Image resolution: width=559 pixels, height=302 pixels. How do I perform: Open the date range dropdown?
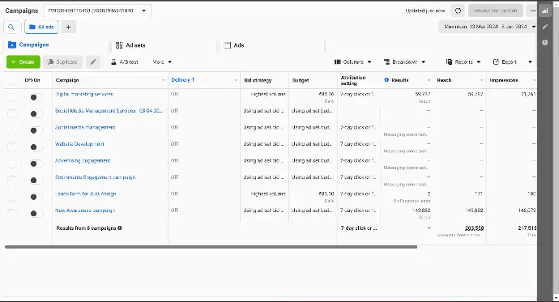(488, 27)
